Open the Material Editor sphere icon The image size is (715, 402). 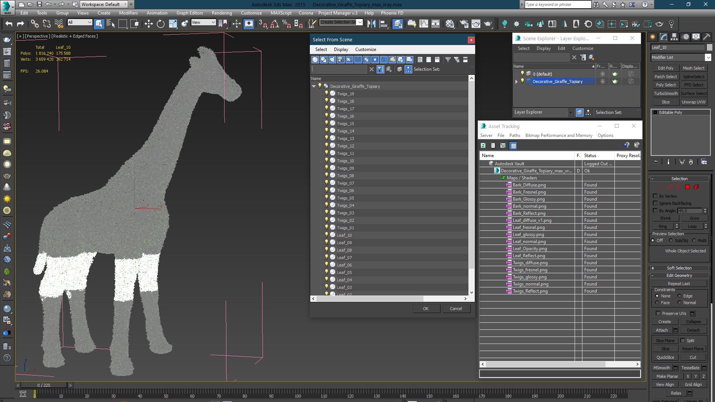coord(450,24)
